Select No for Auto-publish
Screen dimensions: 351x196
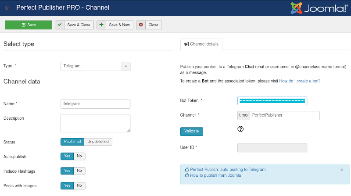tap(79, 156)
